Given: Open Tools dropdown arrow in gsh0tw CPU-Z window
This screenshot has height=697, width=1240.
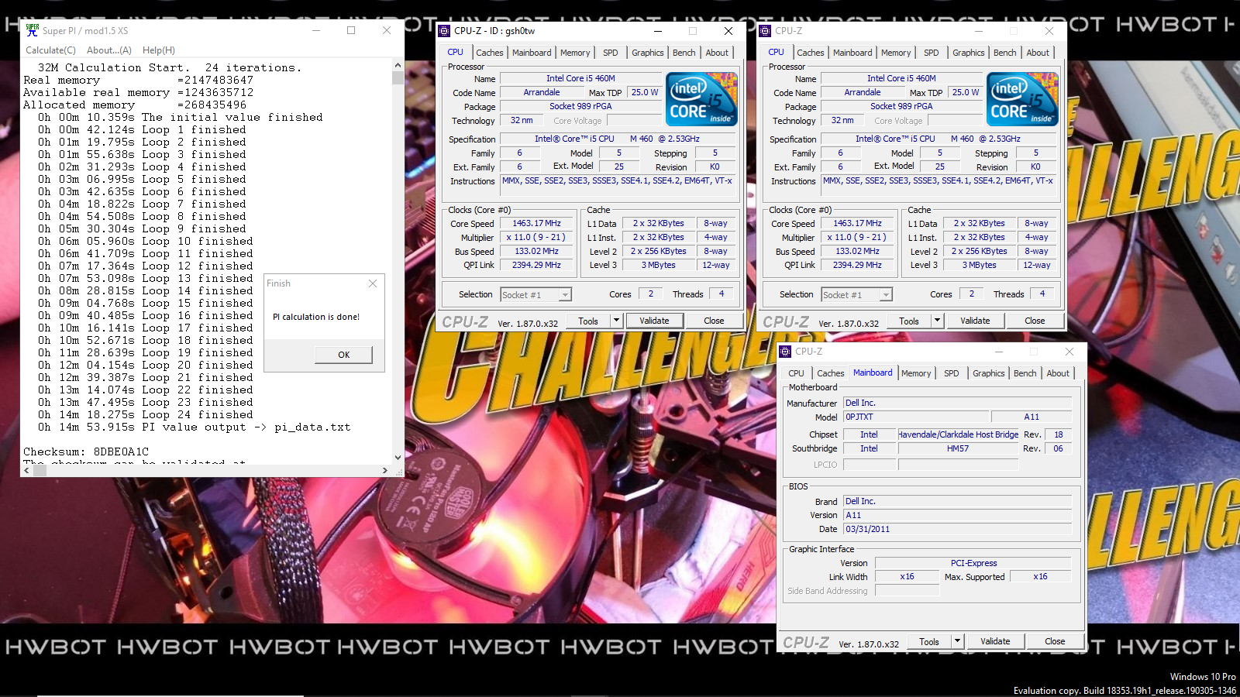Looking at the screenshot, I should pos(616,321).
